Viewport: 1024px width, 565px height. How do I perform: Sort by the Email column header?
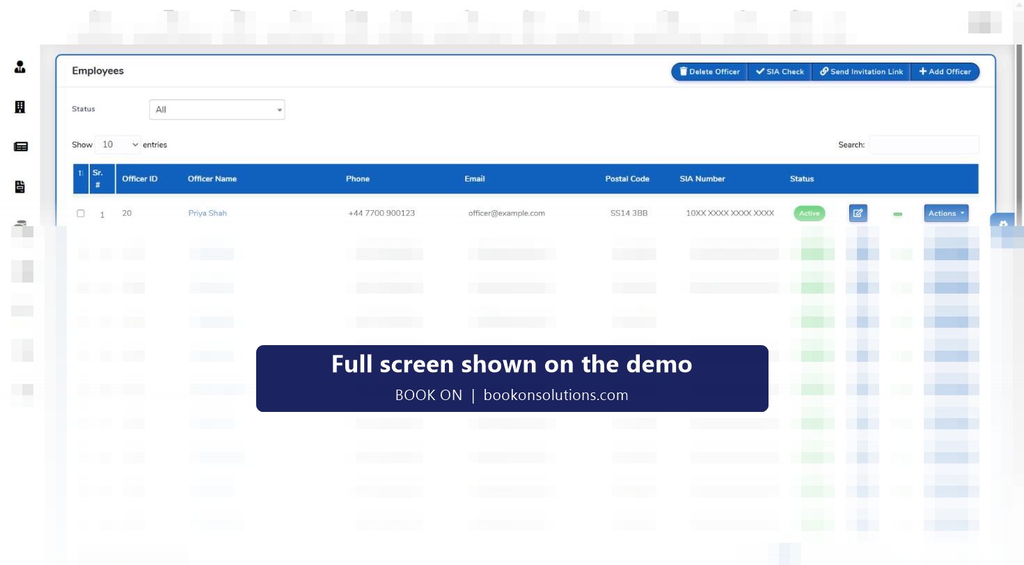pos(475,179)
